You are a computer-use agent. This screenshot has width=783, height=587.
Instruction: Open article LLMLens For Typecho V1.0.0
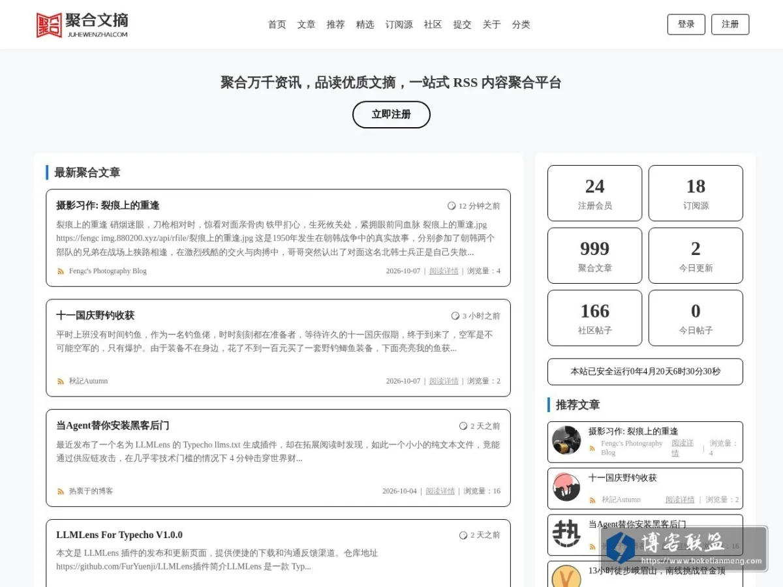tap(119, 535)
